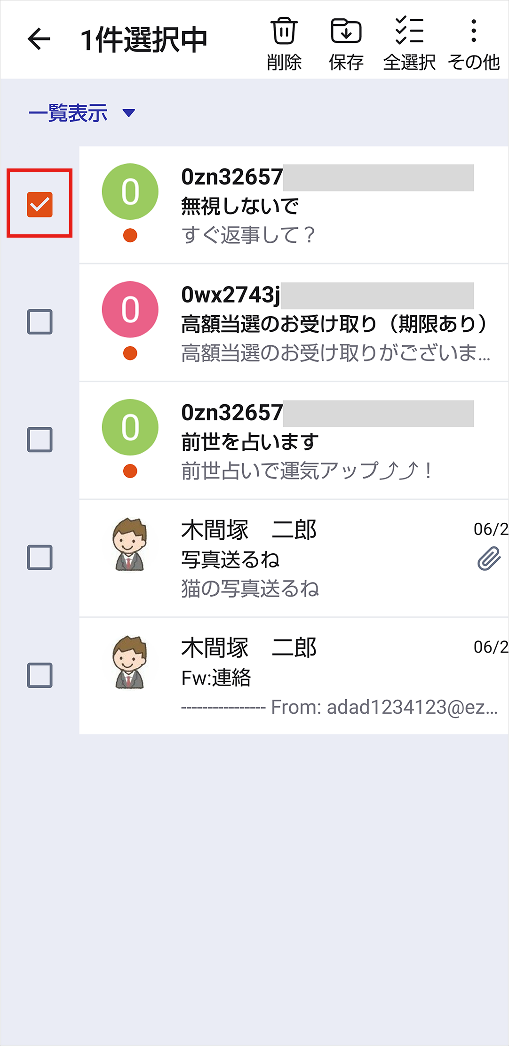The height and width of the screenshot is (1046, 509).
Task: Tap the green avatar on 前世を占います mail
Action: (130, 427)
